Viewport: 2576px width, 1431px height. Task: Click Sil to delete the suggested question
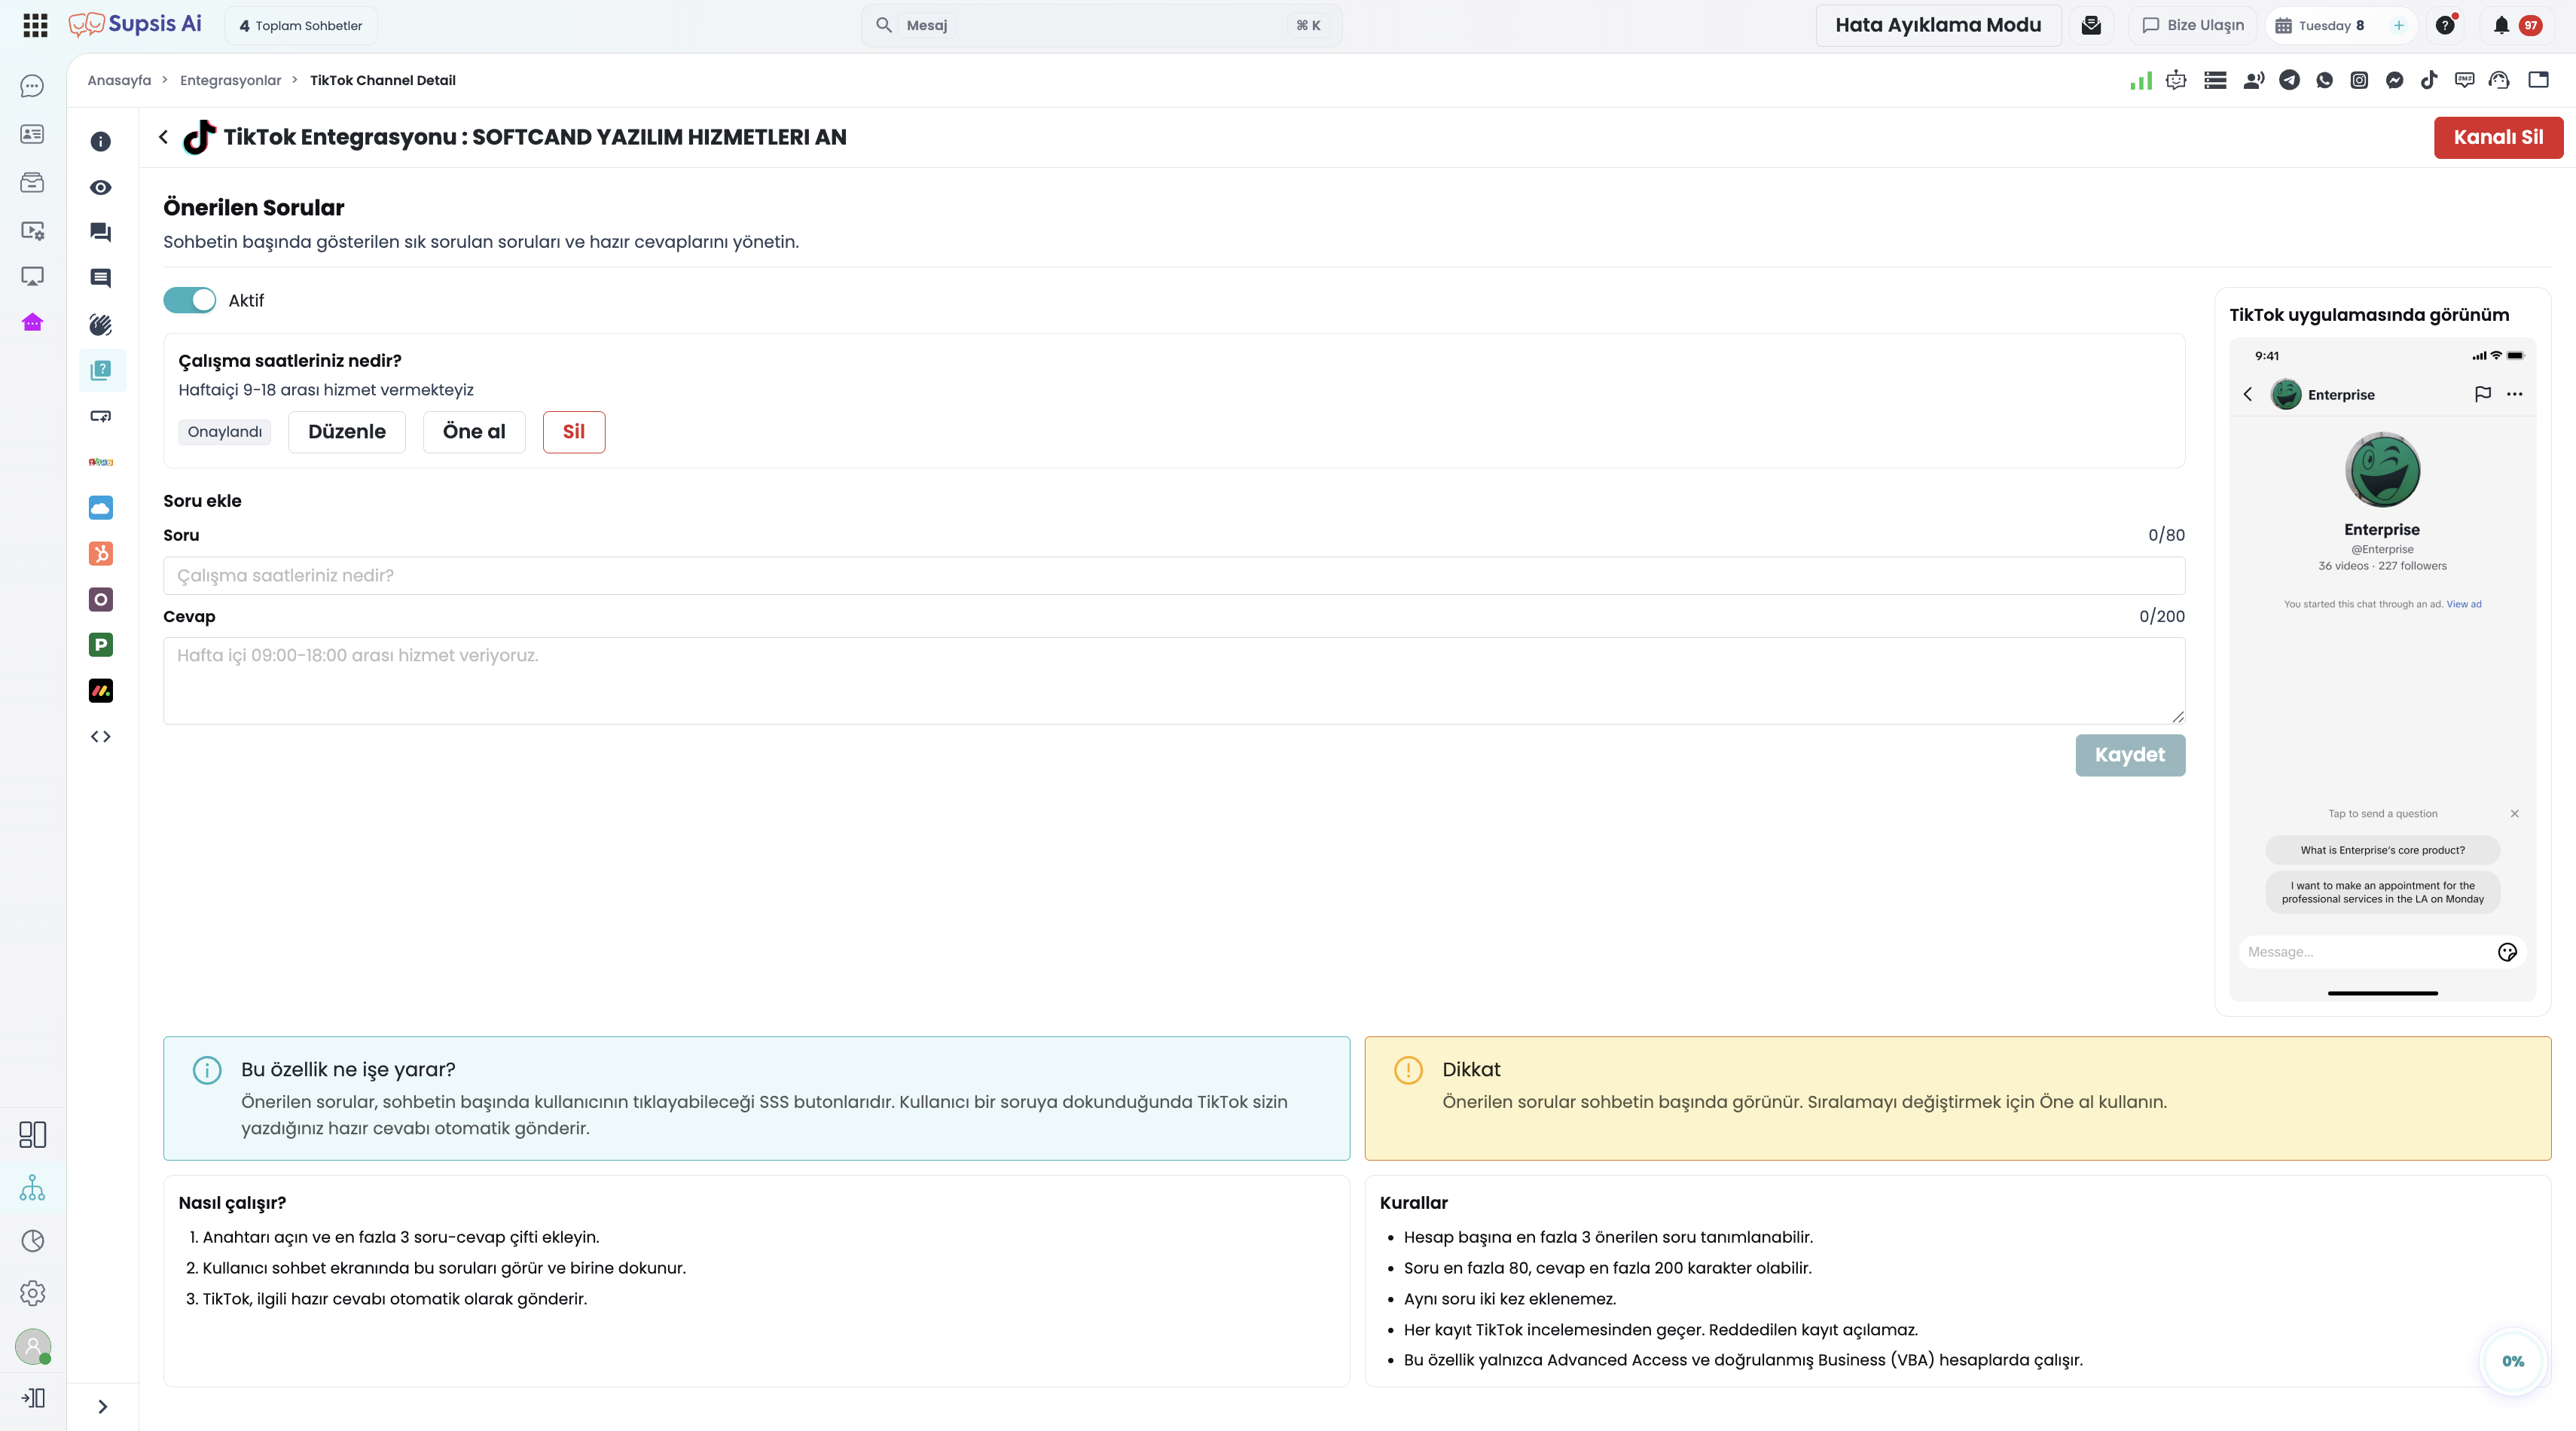pyautogui.click(x=574, y=432)
